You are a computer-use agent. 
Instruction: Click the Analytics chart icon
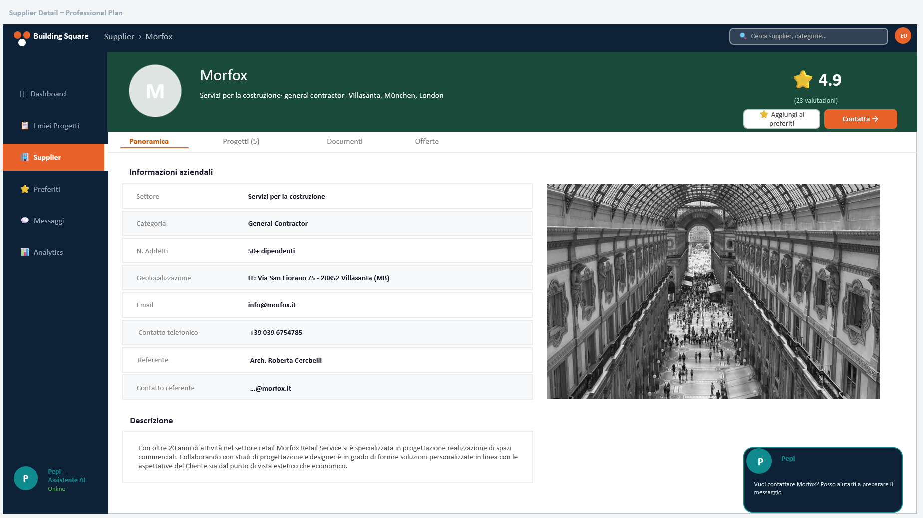(x=25, y=252)
